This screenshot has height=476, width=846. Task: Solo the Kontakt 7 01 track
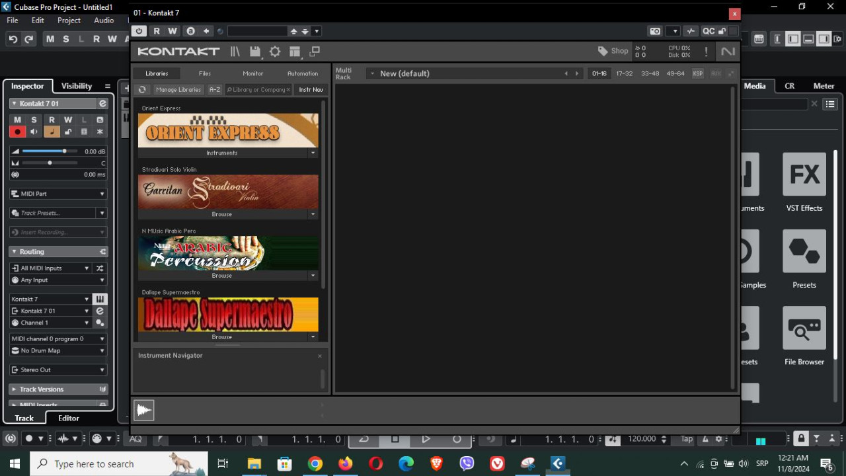tap(34, 120)
